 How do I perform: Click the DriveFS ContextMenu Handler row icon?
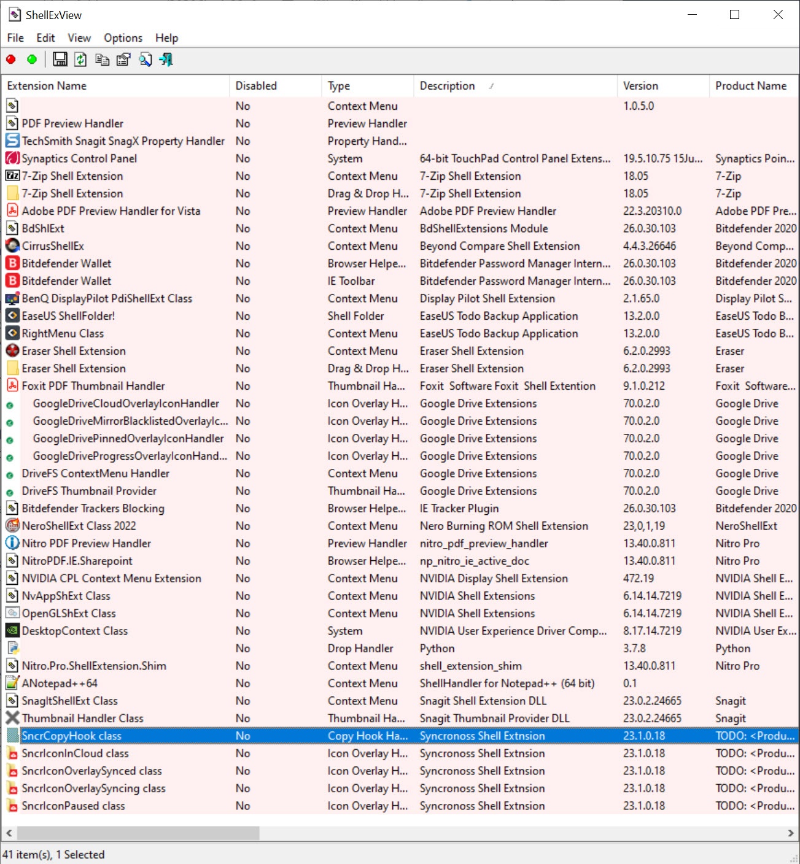[10, 475]
